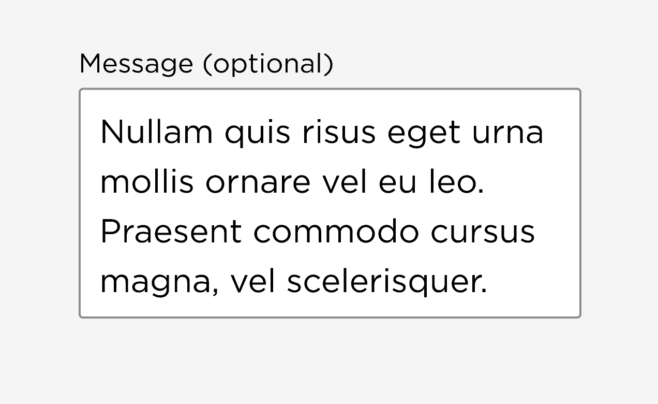
Task: Click empty space after scelerisquer period
Action: (533, 281)
